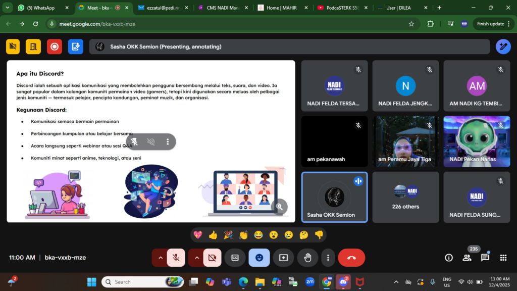Leave the call with red hangup button
Viewport: 517px width, 291px height.
(x=351, y=258)
